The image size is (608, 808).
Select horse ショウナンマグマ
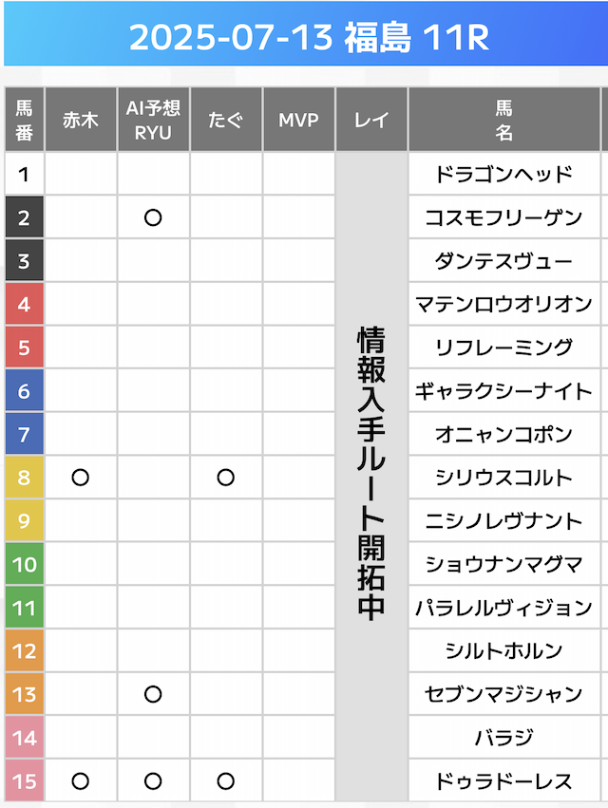pyautogui.click(x=503, y=564)
